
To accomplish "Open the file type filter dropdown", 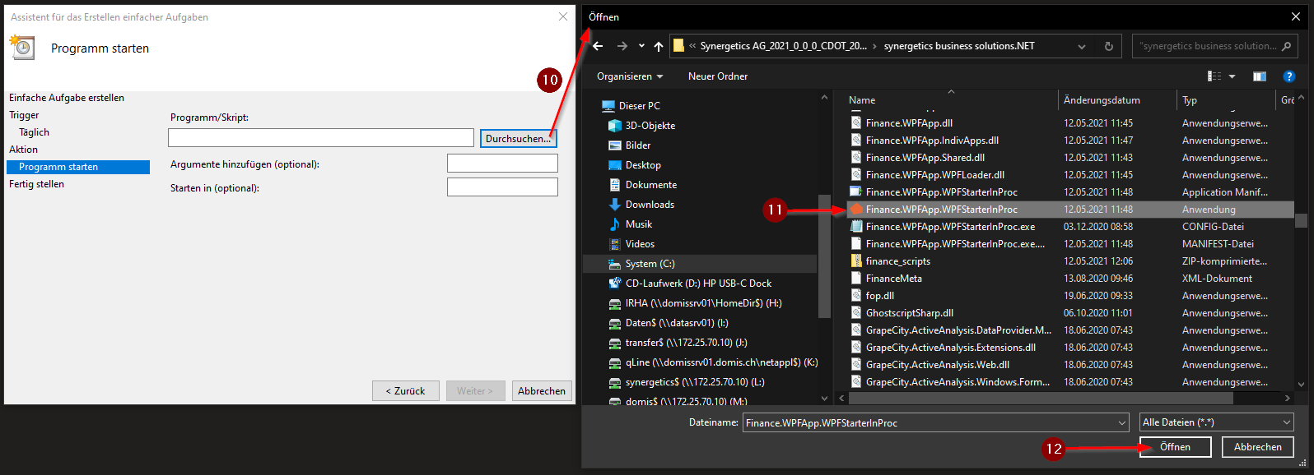I will pyautogui.click(x=1216, y=422).
